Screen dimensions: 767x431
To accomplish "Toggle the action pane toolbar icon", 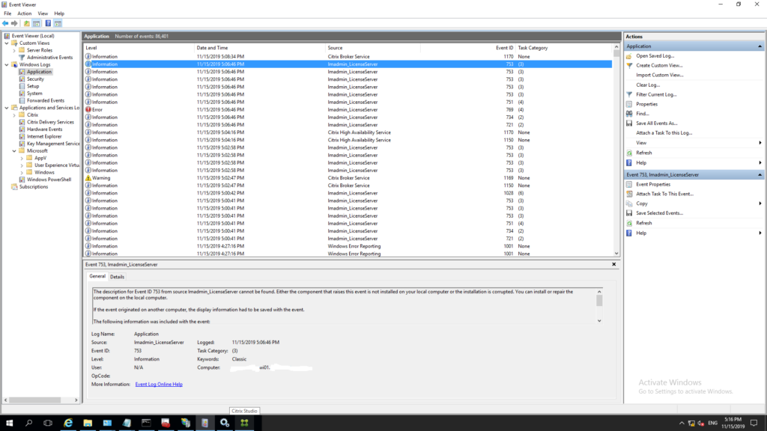I will tap(58, 23).
